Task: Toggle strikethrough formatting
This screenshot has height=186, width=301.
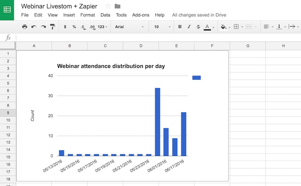Action: [198, 27]
